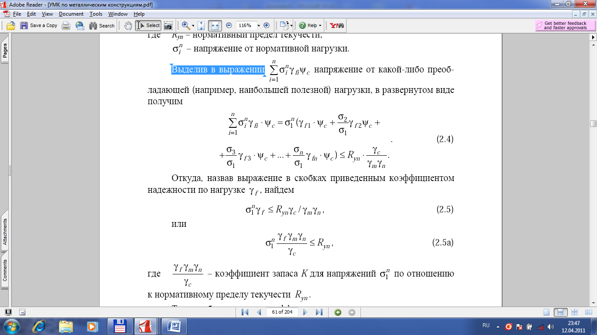Image resolution: width=597 pixels, height=335 pixels.
Task: Click the Open folder icon
Action: pyautogui.click(x=10, y=25)
